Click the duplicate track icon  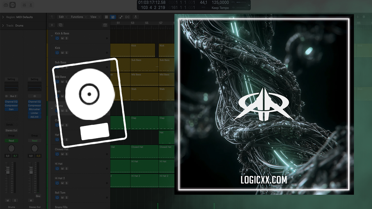[60, 25]
